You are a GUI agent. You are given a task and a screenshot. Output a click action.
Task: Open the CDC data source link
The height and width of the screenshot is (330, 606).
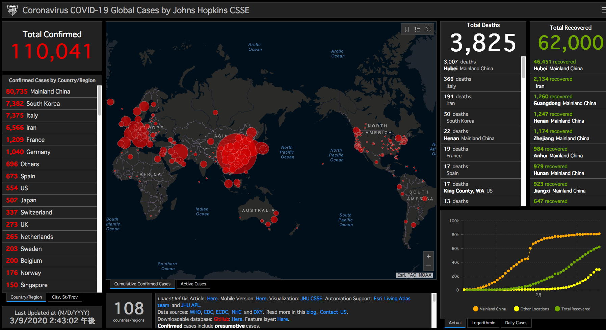(x=208, y=312)
